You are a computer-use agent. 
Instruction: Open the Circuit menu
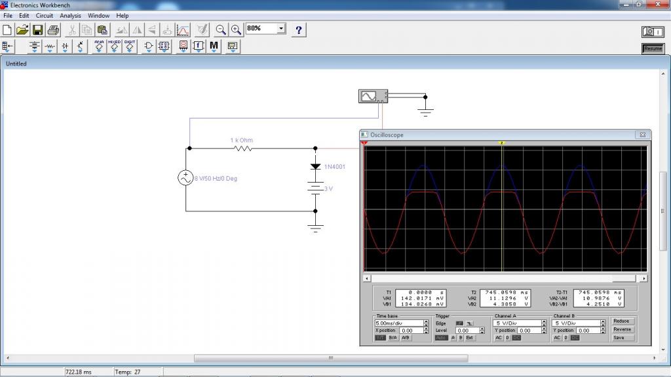45,15
